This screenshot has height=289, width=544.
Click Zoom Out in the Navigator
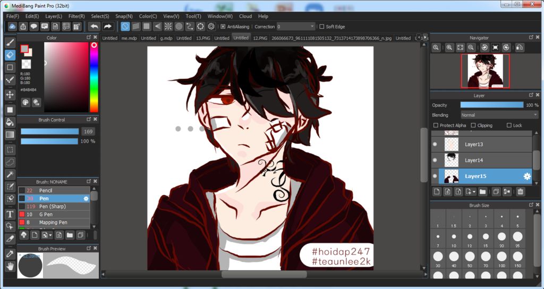tap(471, 48)
